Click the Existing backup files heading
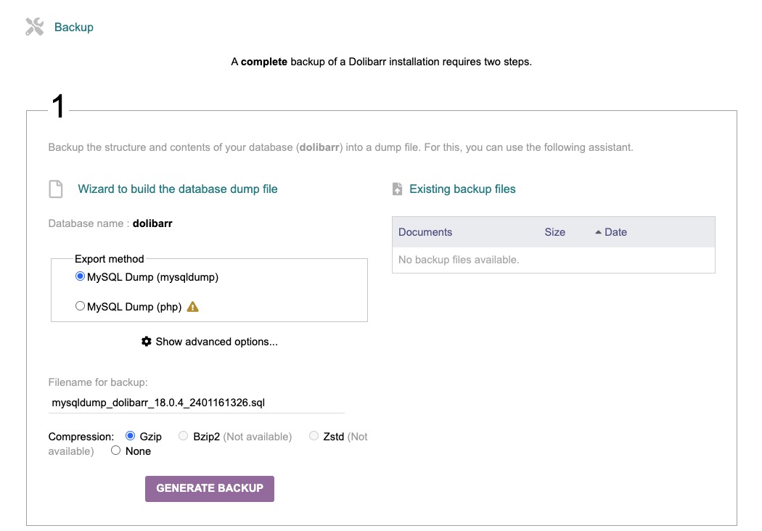Screen dimensions: 762x531 462,189
